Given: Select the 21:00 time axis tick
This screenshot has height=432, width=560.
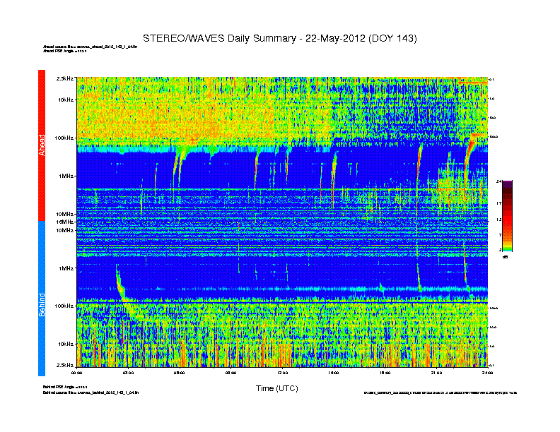Looking at the screenshot, I should pyautogui.click(x=436, y=372).
